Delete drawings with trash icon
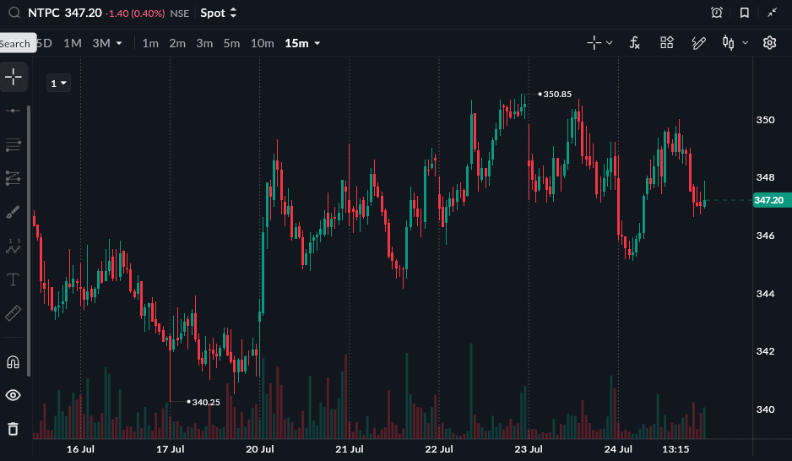The width and height of the screenshot is (792, 461). (x=14, y=429)
